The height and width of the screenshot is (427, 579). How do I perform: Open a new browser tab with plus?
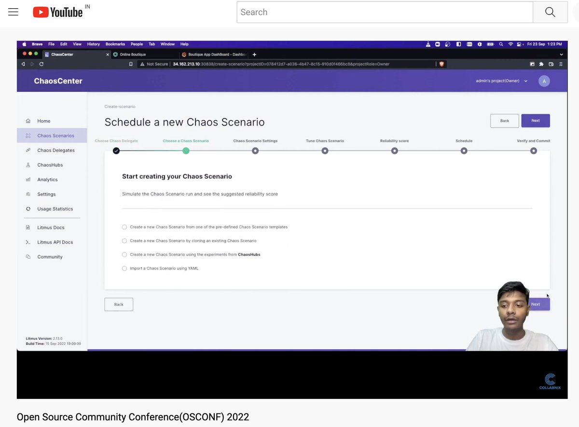pyautogui.click(x=254, y=55)
